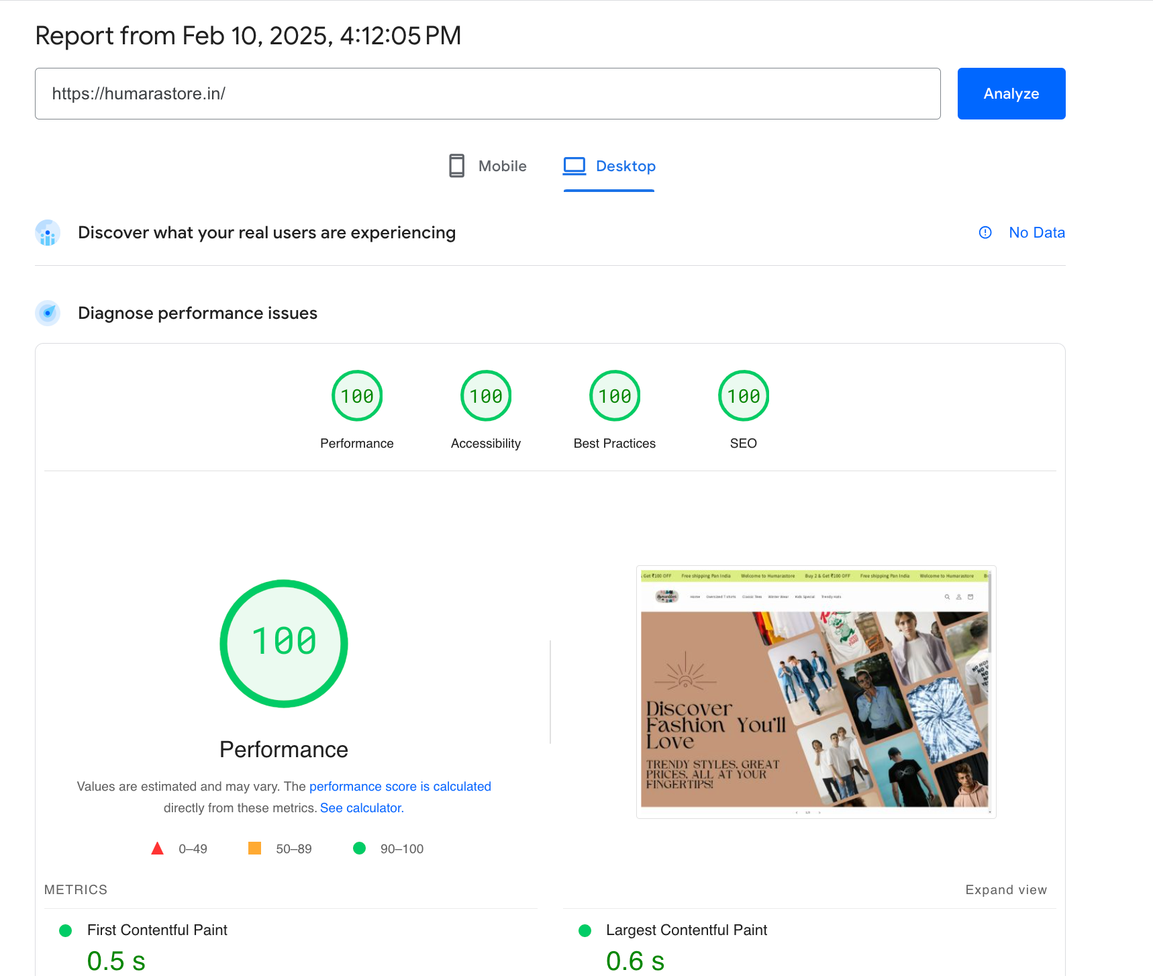Switch to the Mobile tab

tap(488, 166)
